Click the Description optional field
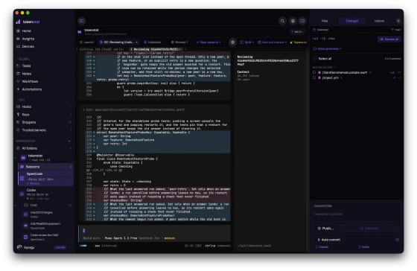417x271 pixels. (x=357, y=215)
